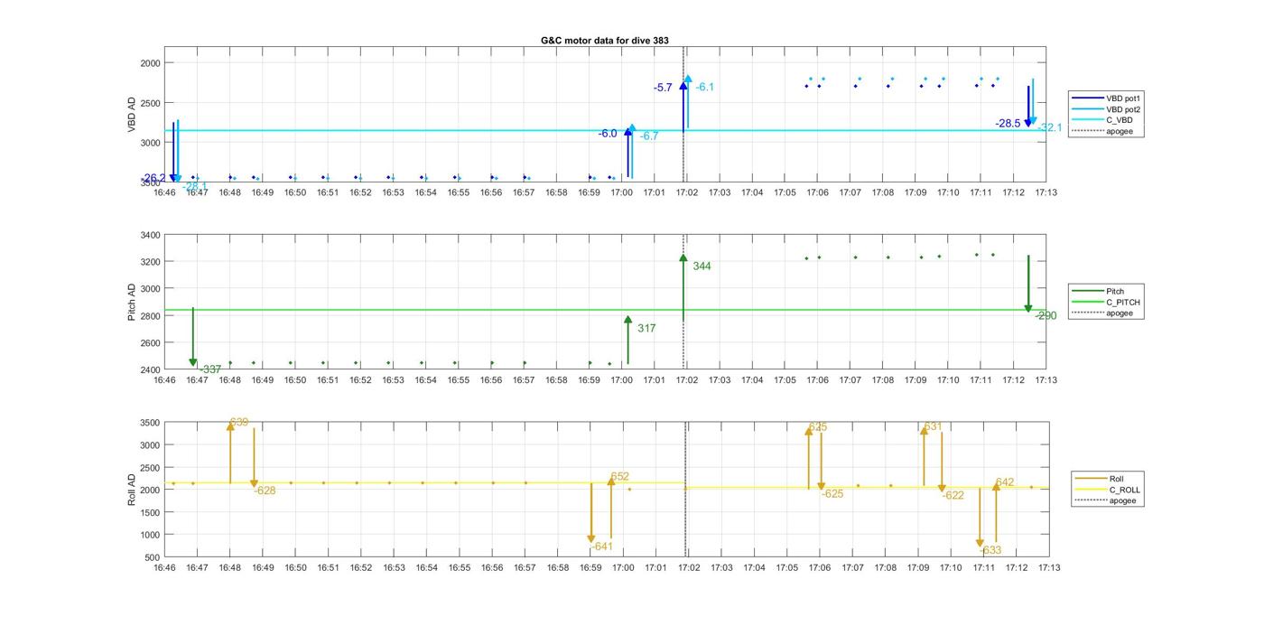Image resolution: width=1264 pixels, height=626 pixels.
Task: Click the '652' roll value label
Action: (620, 477)
